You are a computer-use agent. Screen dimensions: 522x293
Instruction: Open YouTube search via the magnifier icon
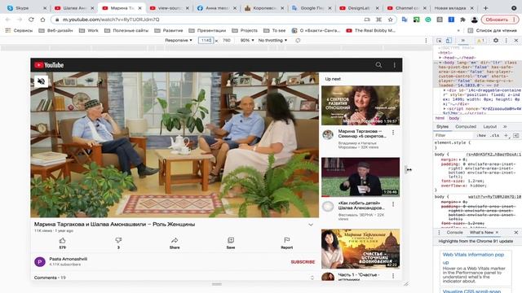click(x=378, y=65)
